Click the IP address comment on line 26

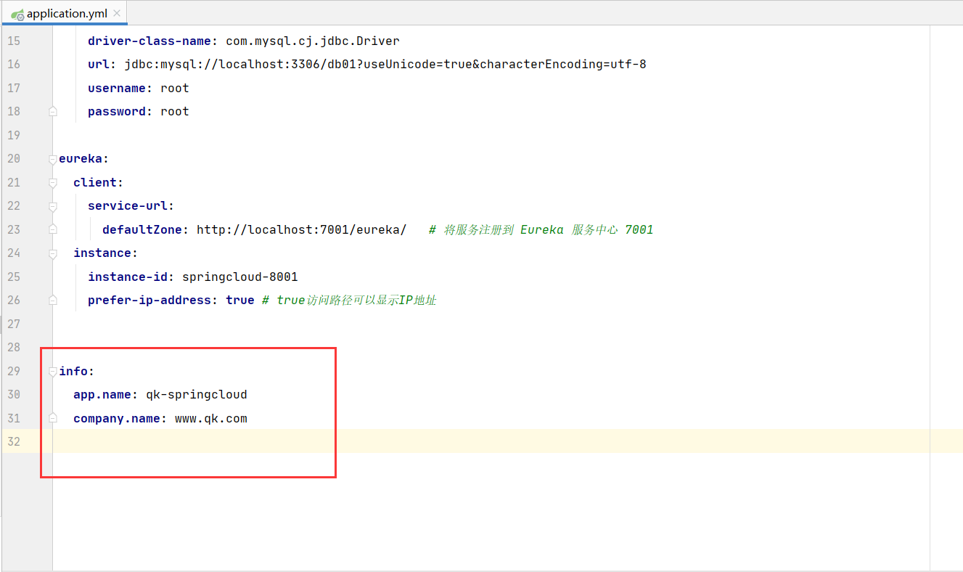(x=349, y=301)
